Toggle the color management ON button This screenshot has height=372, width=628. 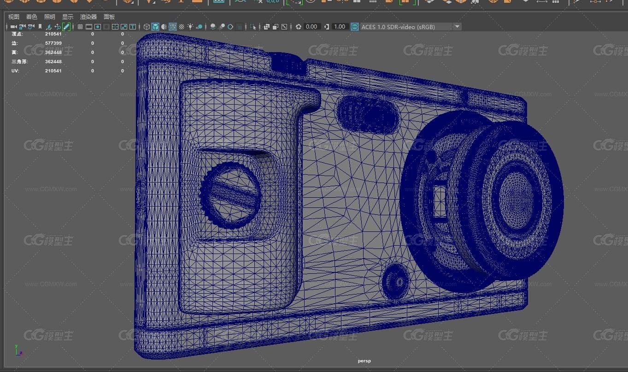[354, 27]
